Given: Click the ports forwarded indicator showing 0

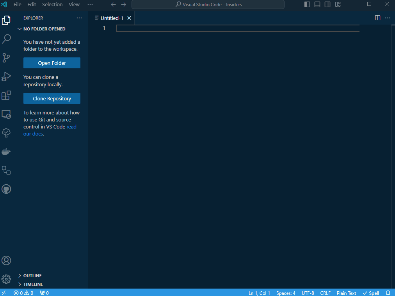Looking at the screenshot, I should (x=44, y=293).
